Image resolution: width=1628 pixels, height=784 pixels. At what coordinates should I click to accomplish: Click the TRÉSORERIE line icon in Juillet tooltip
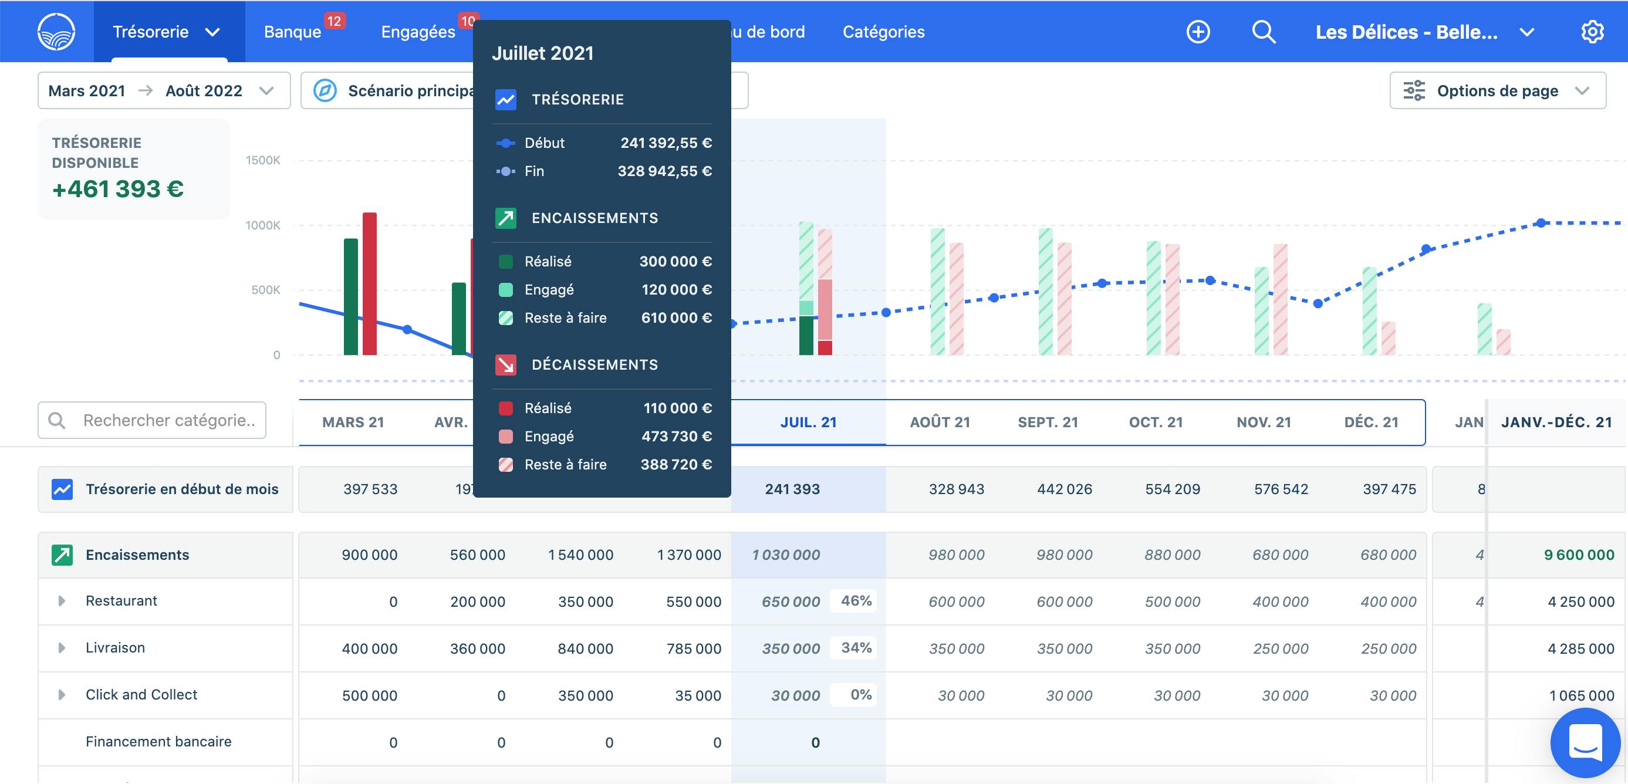(505, 99)
